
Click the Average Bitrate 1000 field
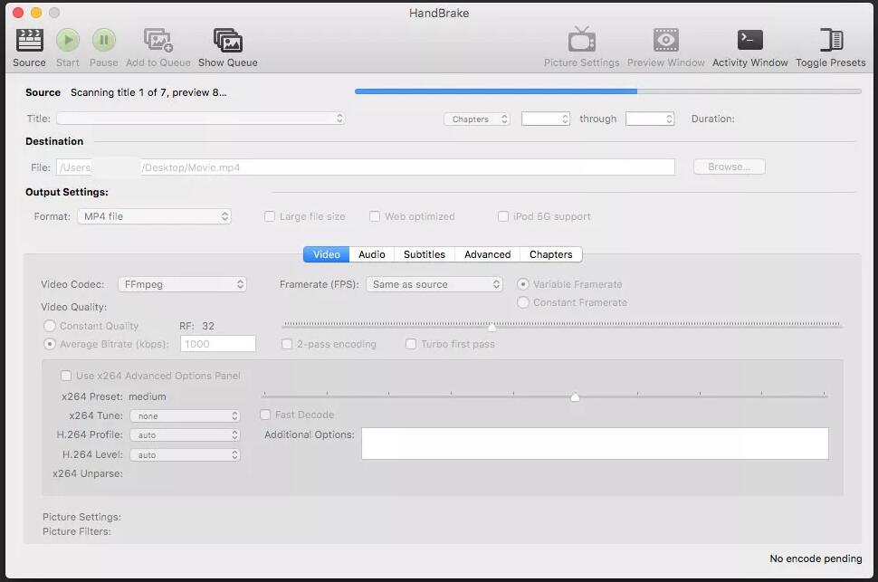click(x=218, y=344)
